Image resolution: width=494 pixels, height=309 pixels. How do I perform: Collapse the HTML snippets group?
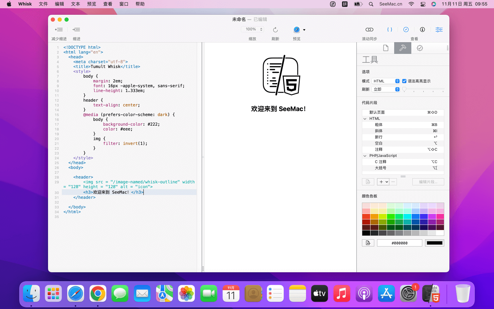click(365, 119)
